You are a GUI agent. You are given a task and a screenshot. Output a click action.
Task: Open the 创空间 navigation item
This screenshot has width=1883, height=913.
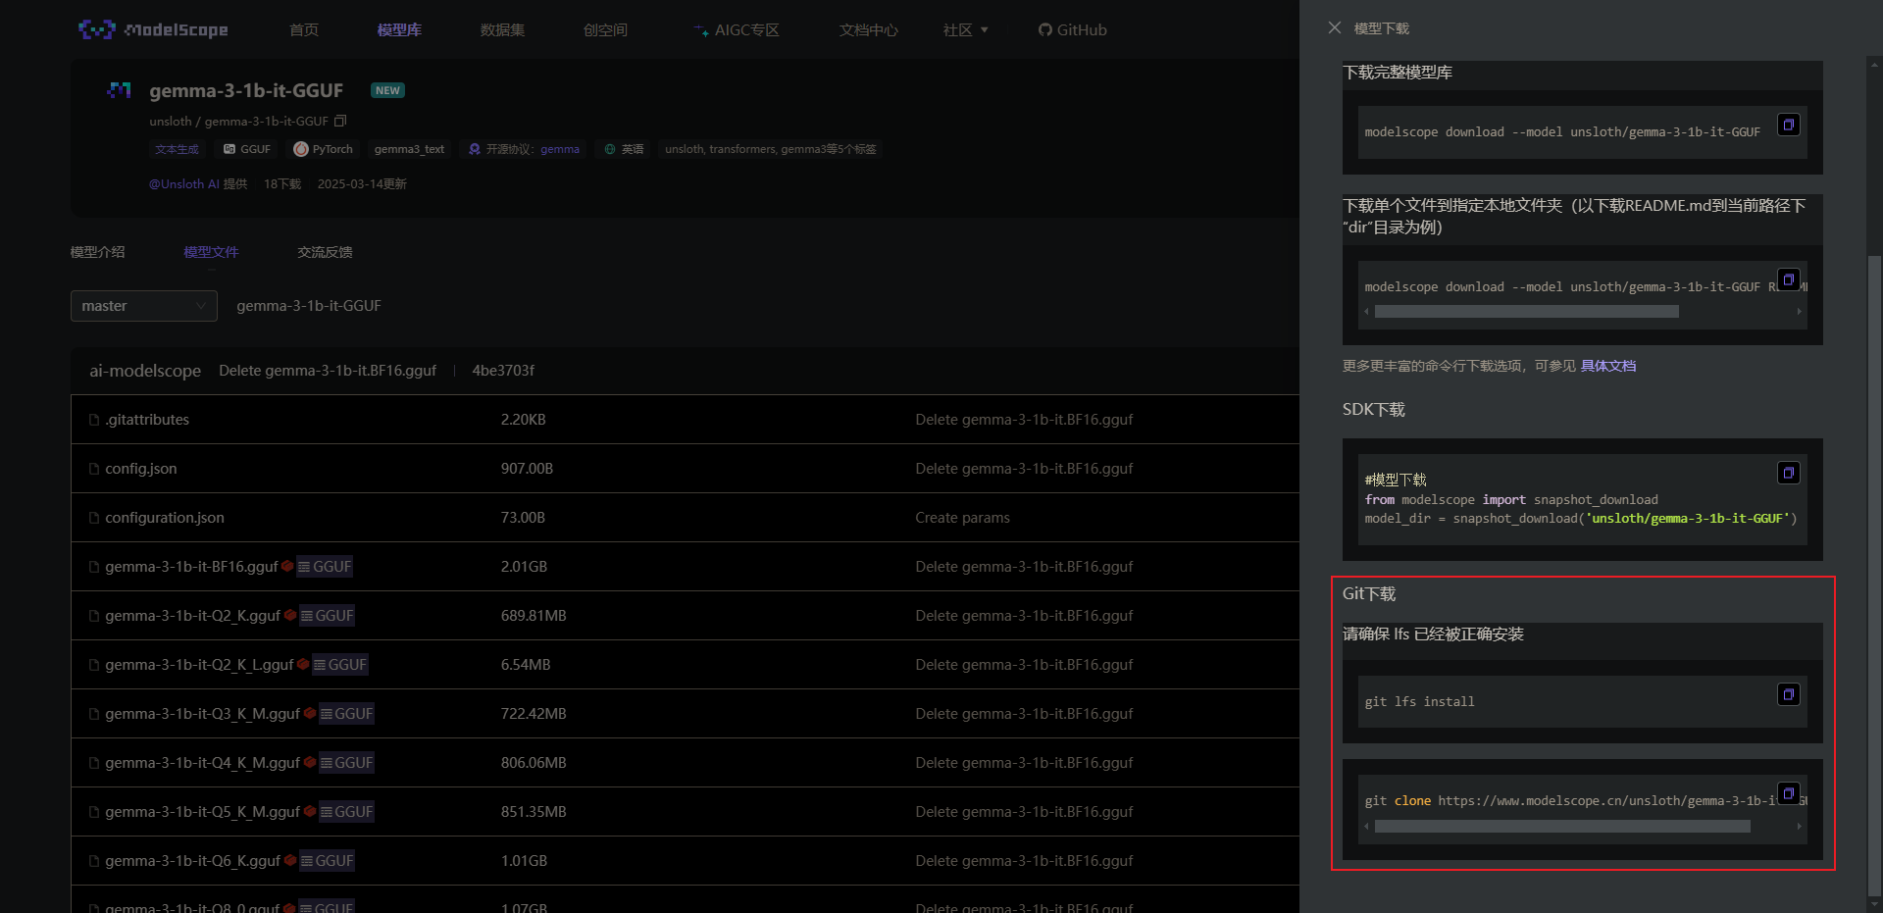point(605,29)
